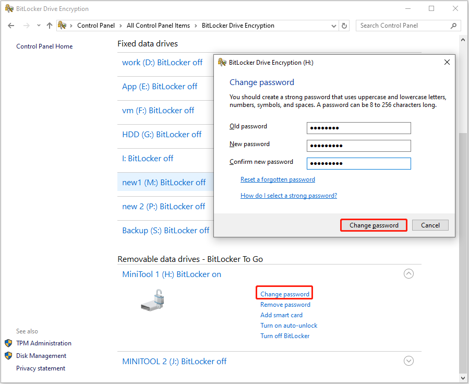
Task: Click How do I select a strong password?
Action: (288, 197)
